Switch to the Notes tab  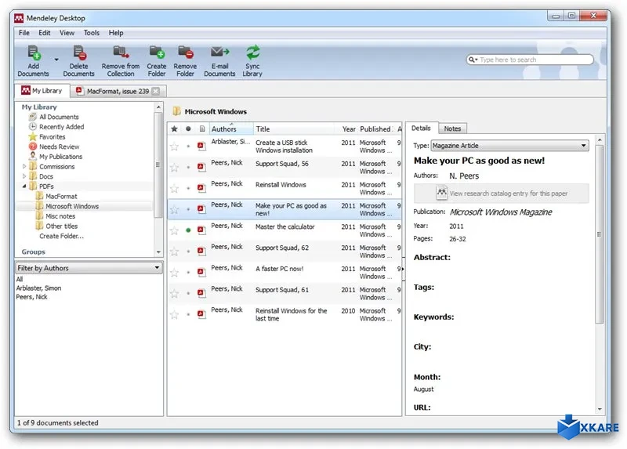(x=452, y=129)
